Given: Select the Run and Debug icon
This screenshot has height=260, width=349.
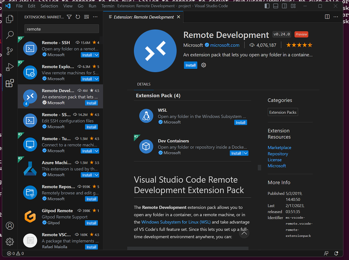Looking at the screenshot, I should click(9, 67).
